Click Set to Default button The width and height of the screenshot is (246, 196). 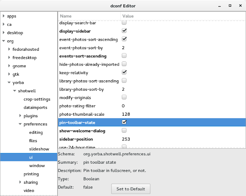[x=131, y=189]
